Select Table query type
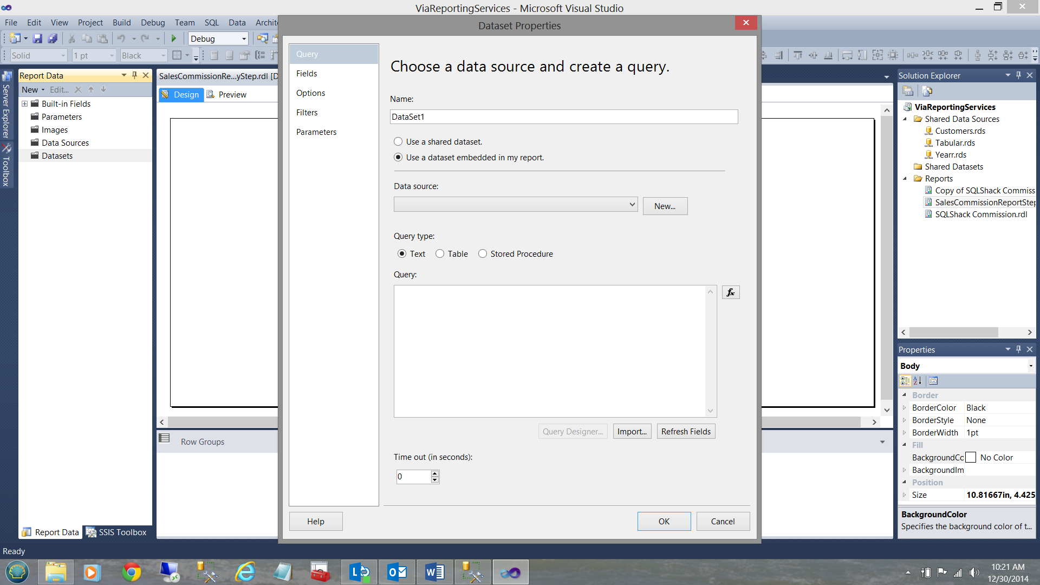The image size is (1040, 585). point(440,254)
